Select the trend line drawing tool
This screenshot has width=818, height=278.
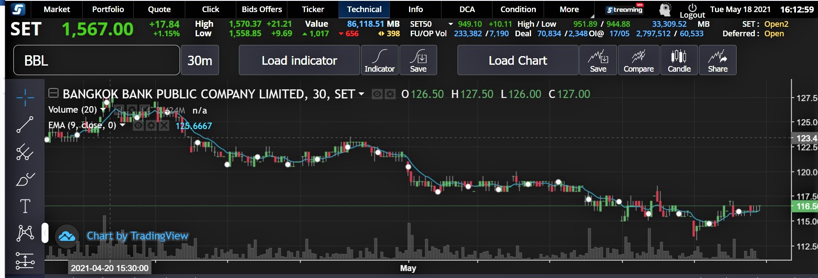[x=25, y=125]
